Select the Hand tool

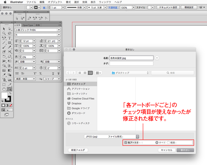point(4,89)
